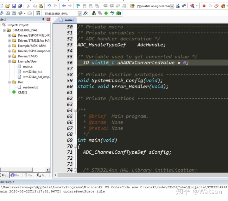The height and width of the screenshot is (201, 228).
Task: Expand the Example/MDK-ARM folder
Action: 9,46
